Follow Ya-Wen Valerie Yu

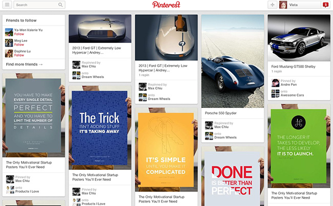19,34
